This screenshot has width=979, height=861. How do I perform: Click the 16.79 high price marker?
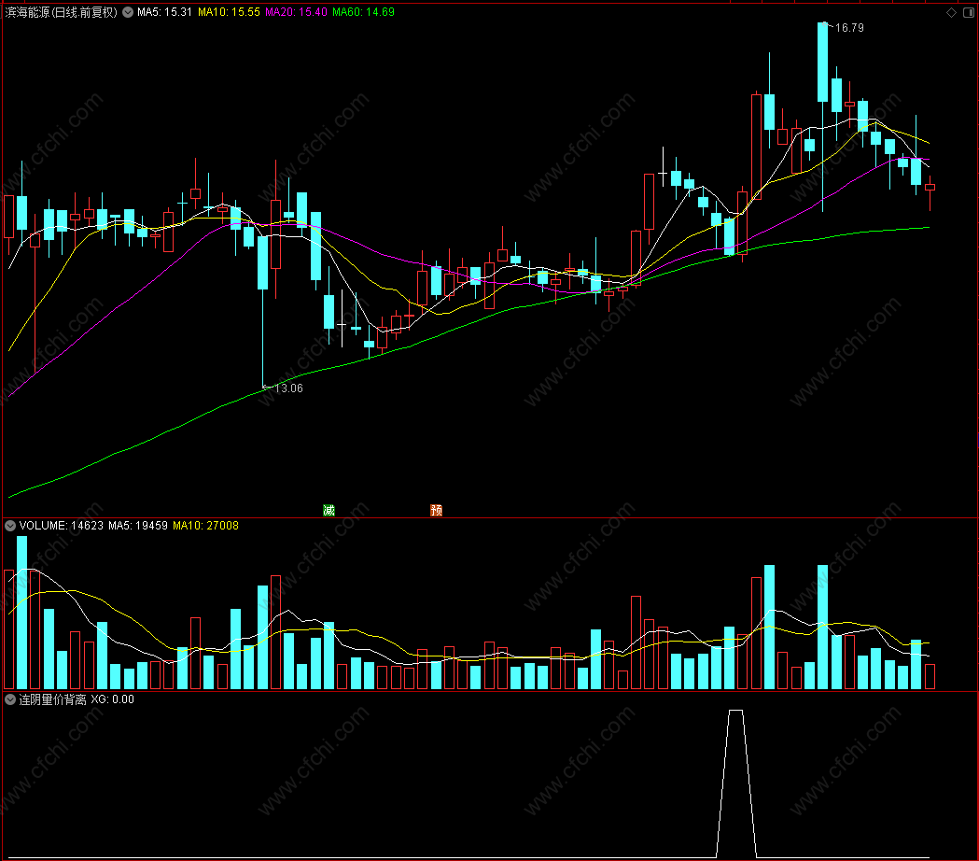[849, 27]
